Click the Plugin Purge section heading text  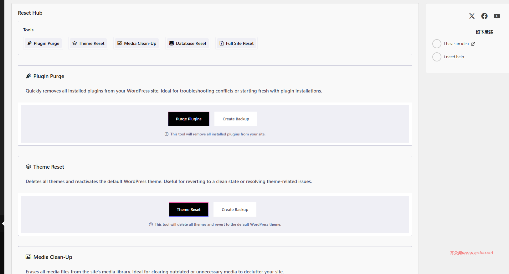coord(49,76)
